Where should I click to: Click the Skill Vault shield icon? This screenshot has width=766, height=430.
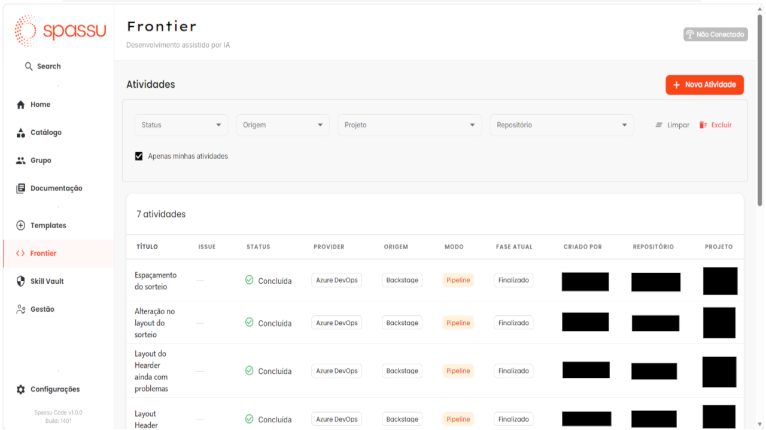point(21,281)
